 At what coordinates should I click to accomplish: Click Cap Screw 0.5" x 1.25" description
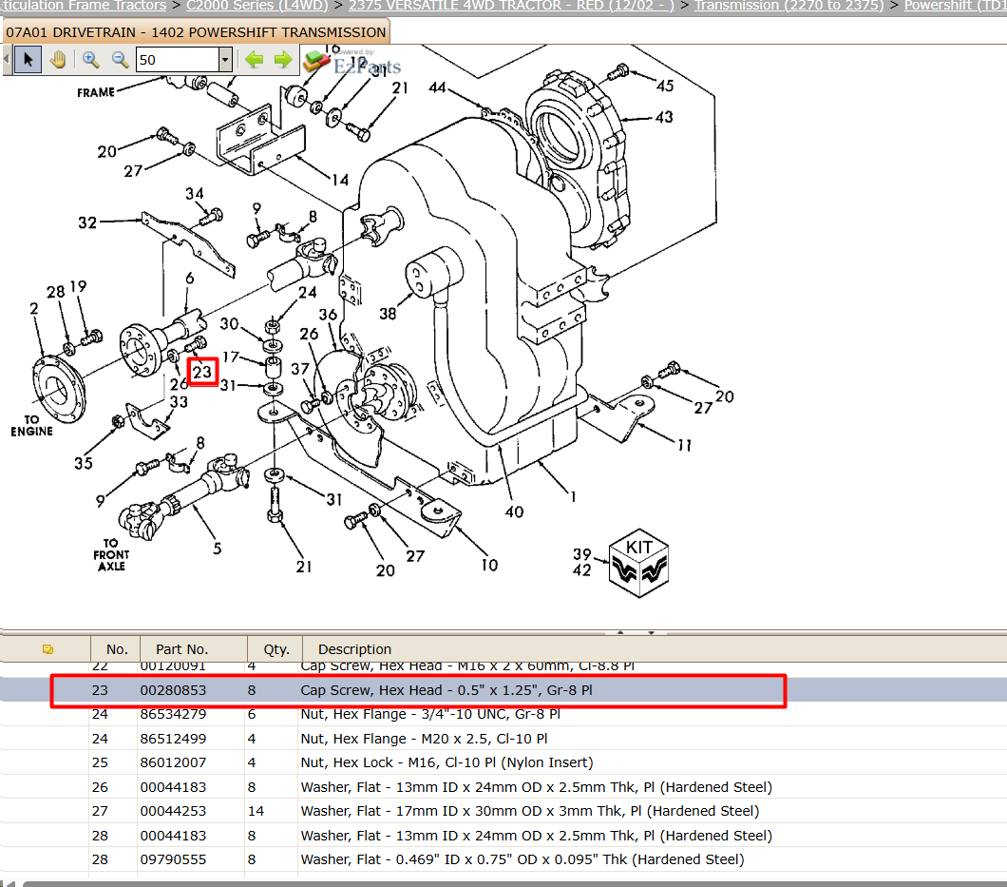(446, 690)
